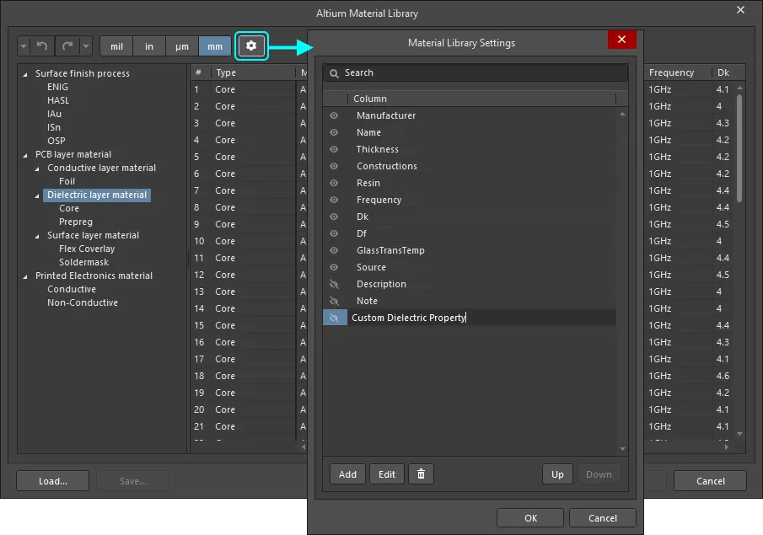
Task: Click the search magnifier icon
Action: tap(335, 73)
